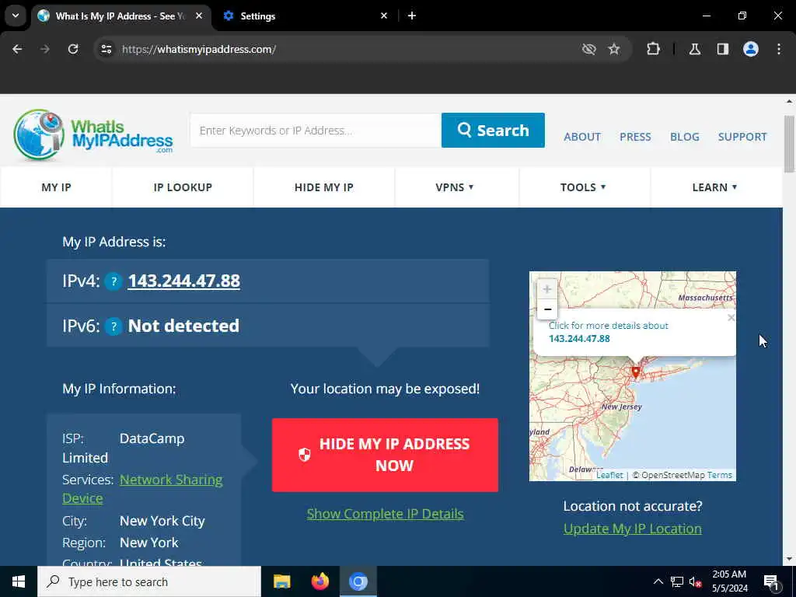Open Chrome three-dot menu
The height and width of the screenshot is (597, 796).
(779, 49)
